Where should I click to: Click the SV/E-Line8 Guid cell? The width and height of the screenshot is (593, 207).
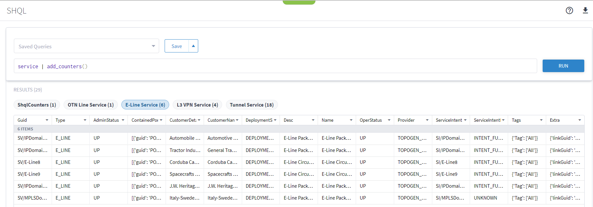tap(33, 162)
